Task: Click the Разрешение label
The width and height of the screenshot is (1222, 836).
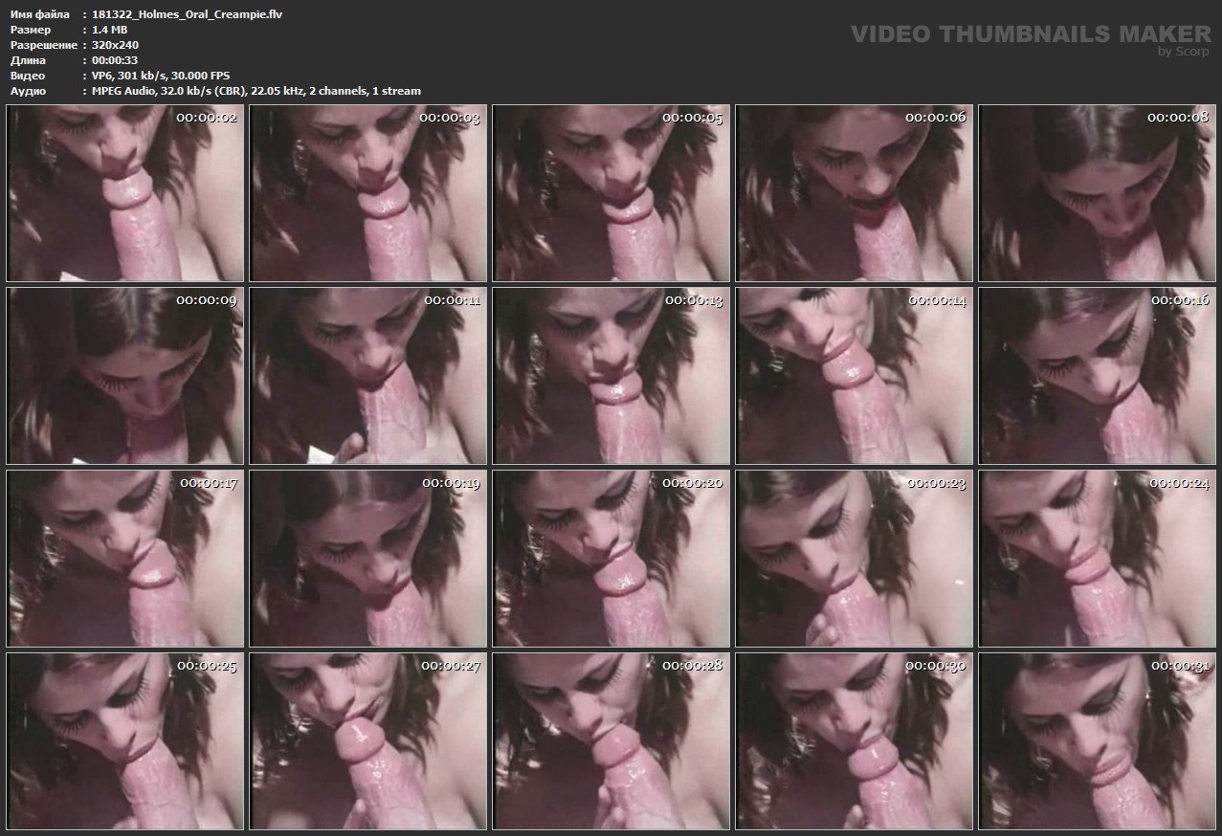Action: 43,45
